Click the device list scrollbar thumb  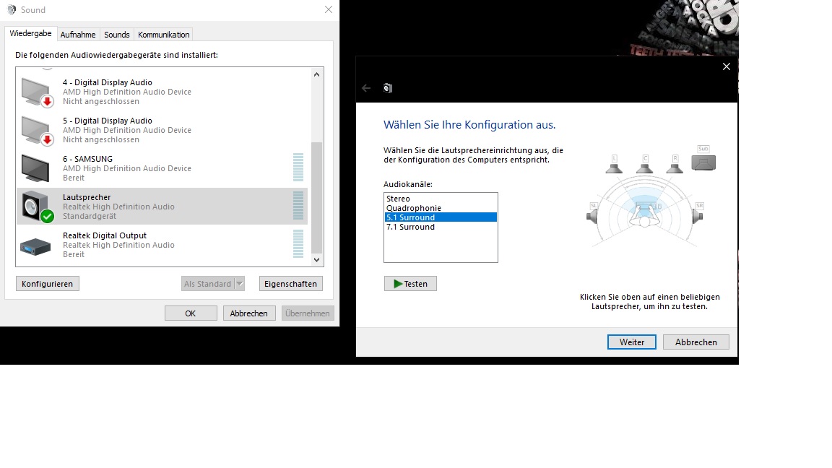(317, 198)
